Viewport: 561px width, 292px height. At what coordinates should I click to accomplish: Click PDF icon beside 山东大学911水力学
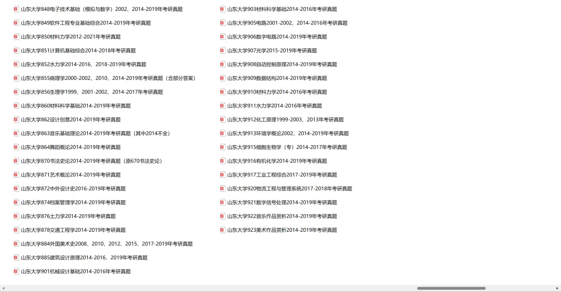tap(222, 106)
